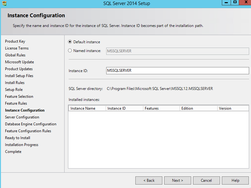Open Help for the setup wizard
This screenshot has width=251, height=188.
point(235,180)
